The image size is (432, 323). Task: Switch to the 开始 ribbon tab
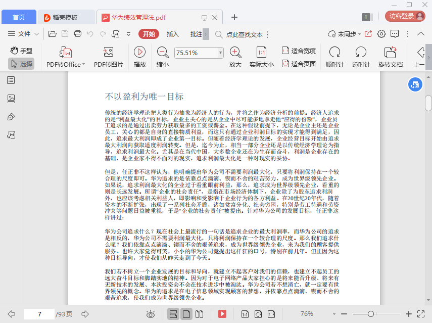pyautogui.click(x=149, y=34)
